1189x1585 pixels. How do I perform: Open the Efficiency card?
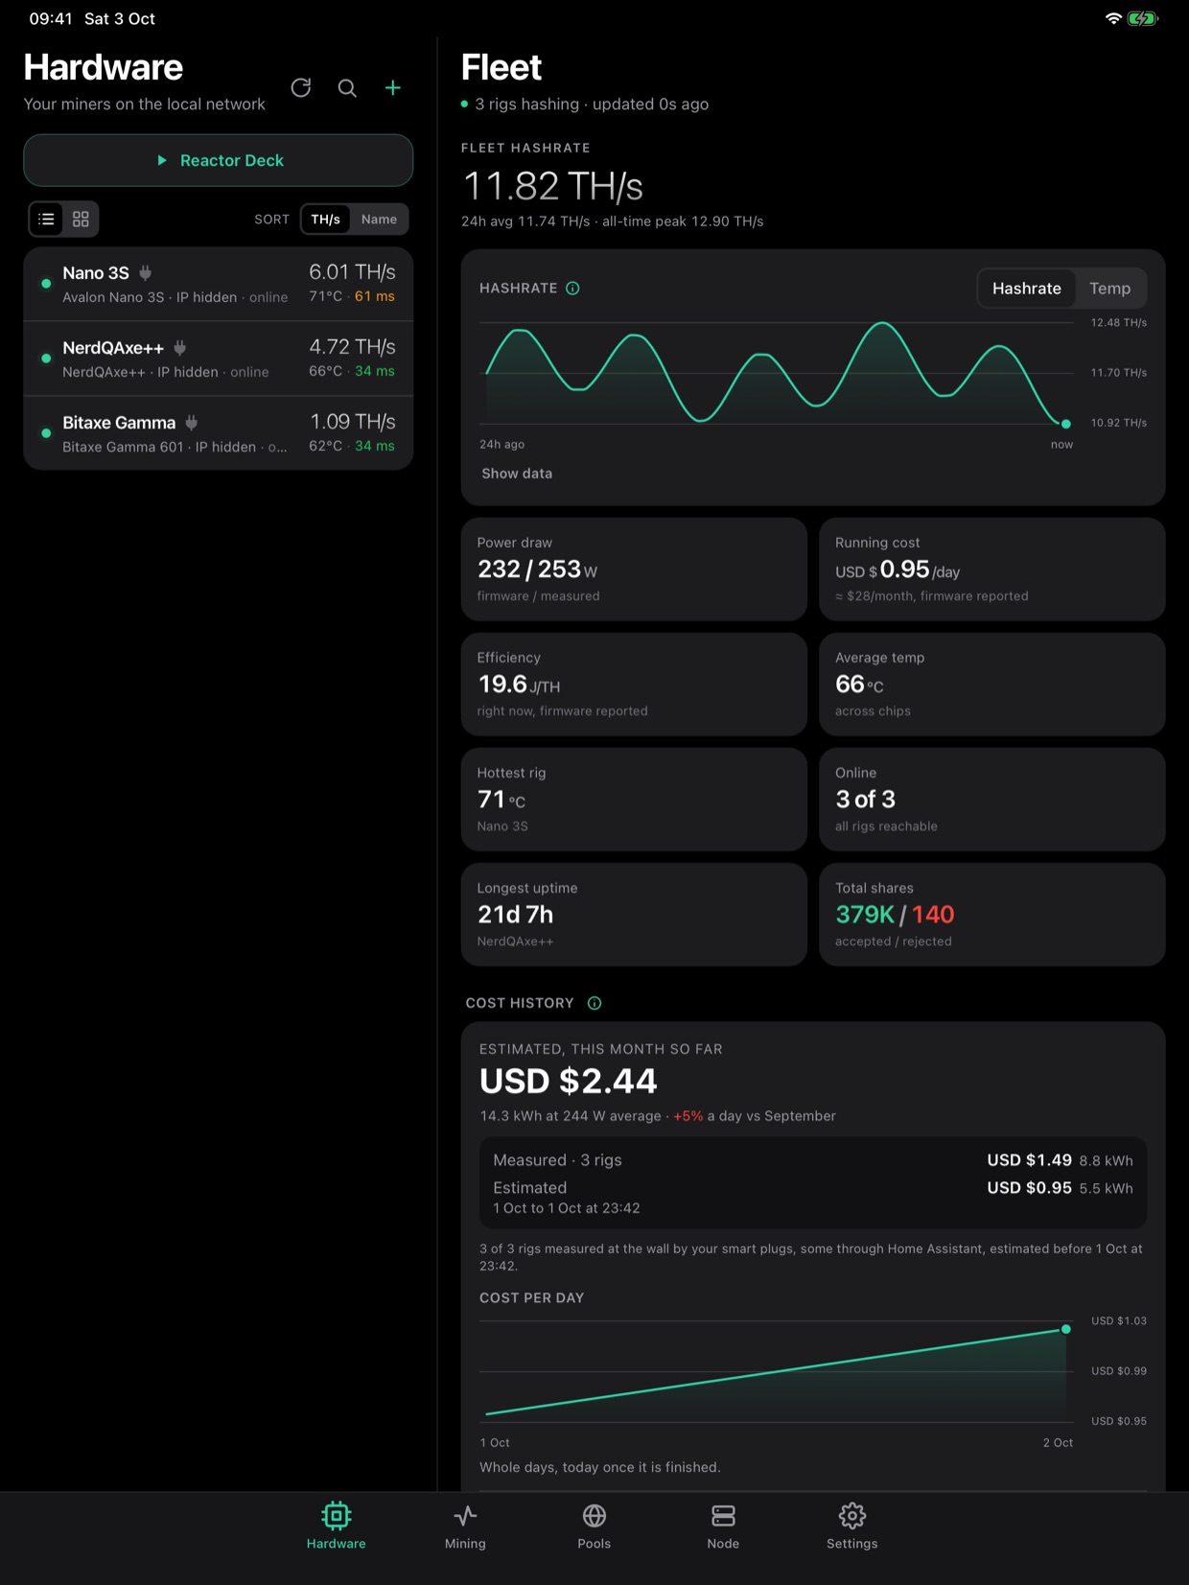click(x=634, y=685)
